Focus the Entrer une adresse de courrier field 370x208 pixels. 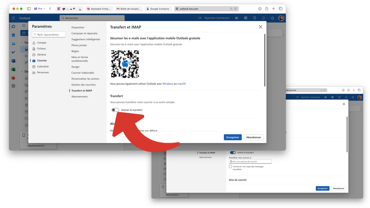[x=250, y=161]
